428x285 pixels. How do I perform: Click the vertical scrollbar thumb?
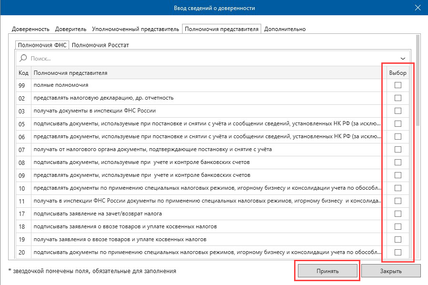point(418,80)
